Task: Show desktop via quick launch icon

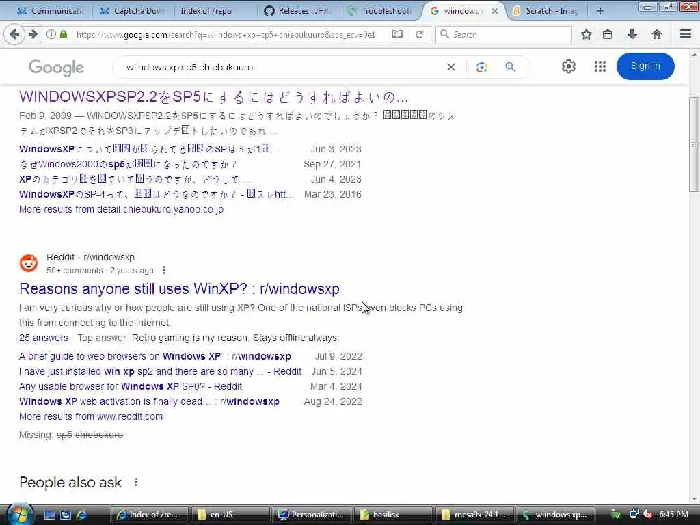Action: [49, 515]
